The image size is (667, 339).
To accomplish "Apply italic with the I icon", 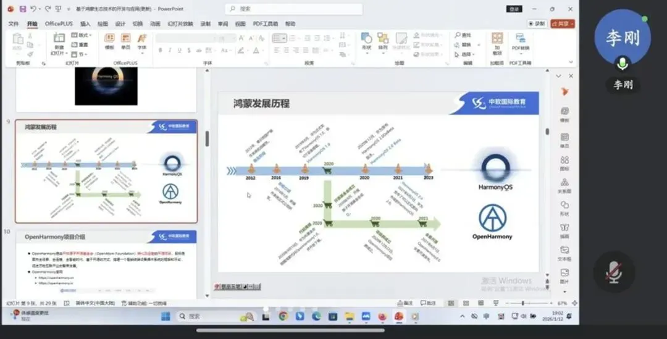I will coord(170,51).
